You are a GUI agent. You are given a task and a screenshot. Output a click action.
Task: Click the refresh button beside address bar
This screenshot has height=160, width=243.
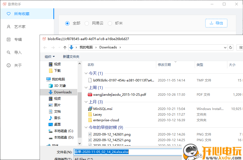[231, 47]
